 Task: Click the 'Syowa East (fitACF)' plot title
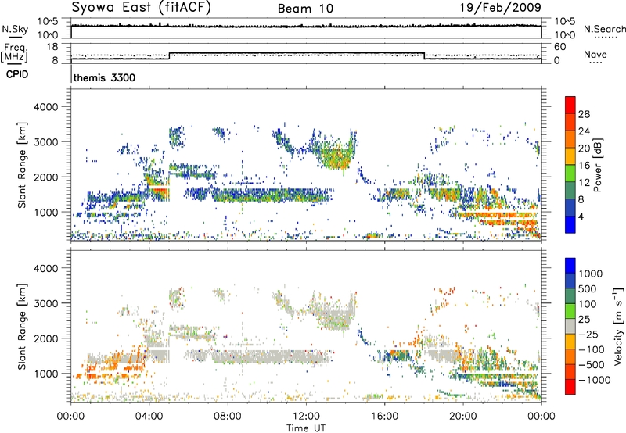[x=141, y=8]
